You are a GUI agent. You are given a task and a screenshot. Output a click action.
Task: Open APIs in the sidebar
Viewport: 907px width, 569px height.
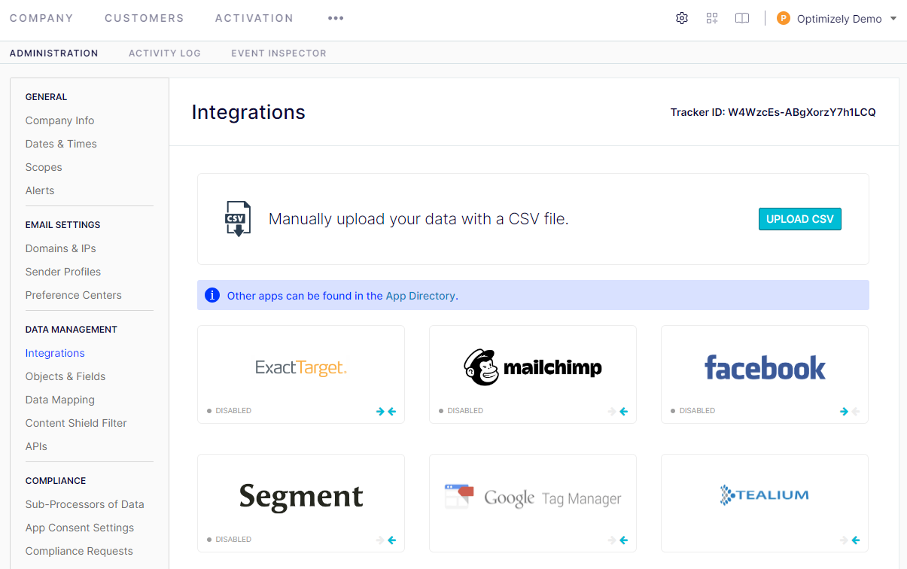(x=36, y=446)
